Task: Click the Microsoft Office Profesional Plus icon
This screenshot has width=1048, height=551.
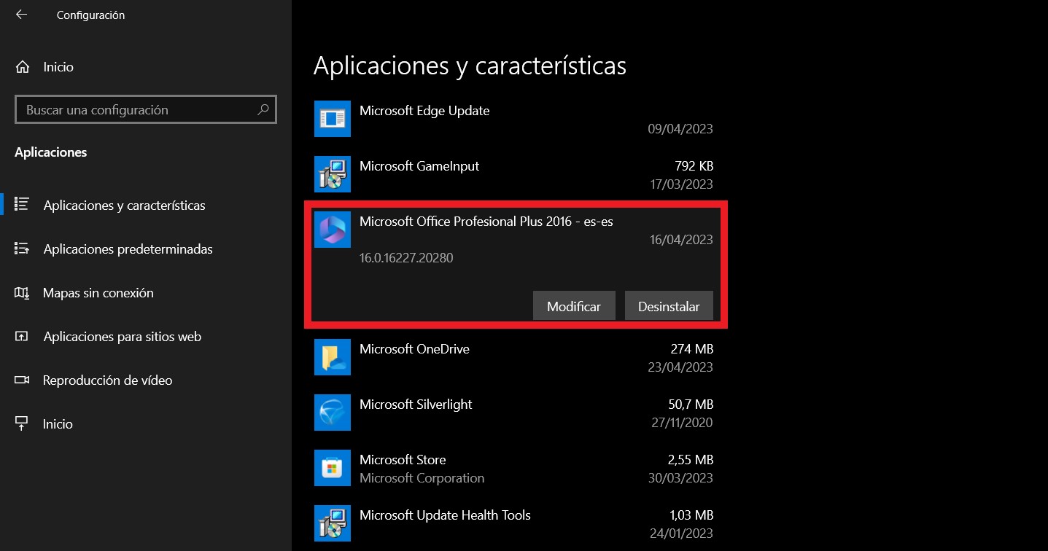Action: [333, 229]
